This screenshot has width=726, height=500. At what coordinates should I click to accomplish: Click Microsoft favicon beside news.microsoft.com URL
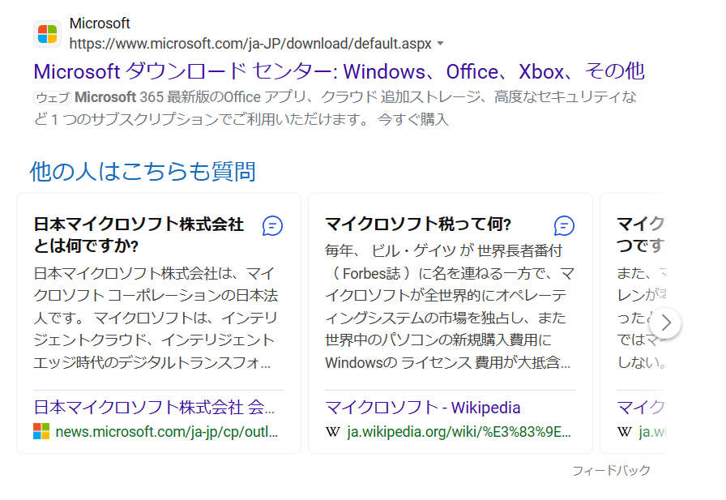pyautogui.click(x=41, y=431)
